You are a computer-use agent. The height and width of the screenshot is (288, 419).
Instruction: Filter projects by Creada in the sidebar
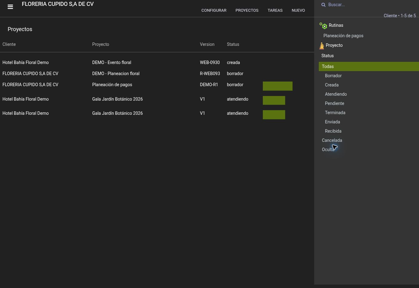tap(332, 85)
